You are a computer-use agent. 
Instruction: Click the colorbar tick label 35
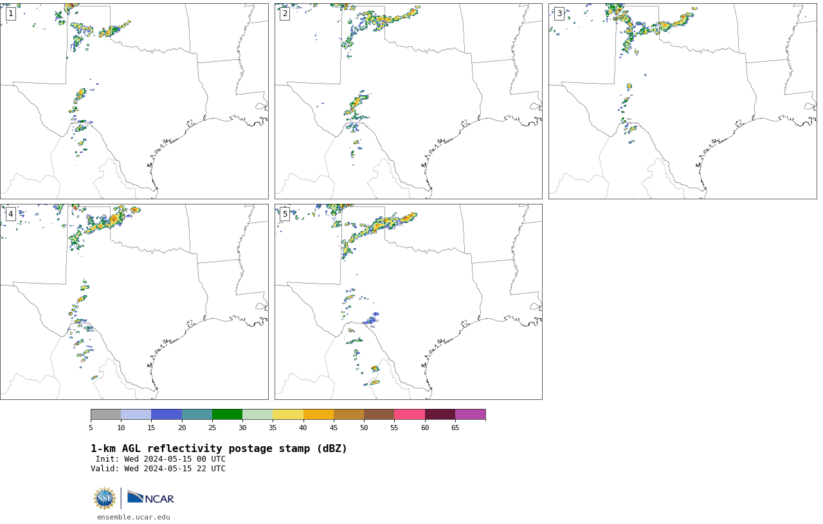point(273,428)
